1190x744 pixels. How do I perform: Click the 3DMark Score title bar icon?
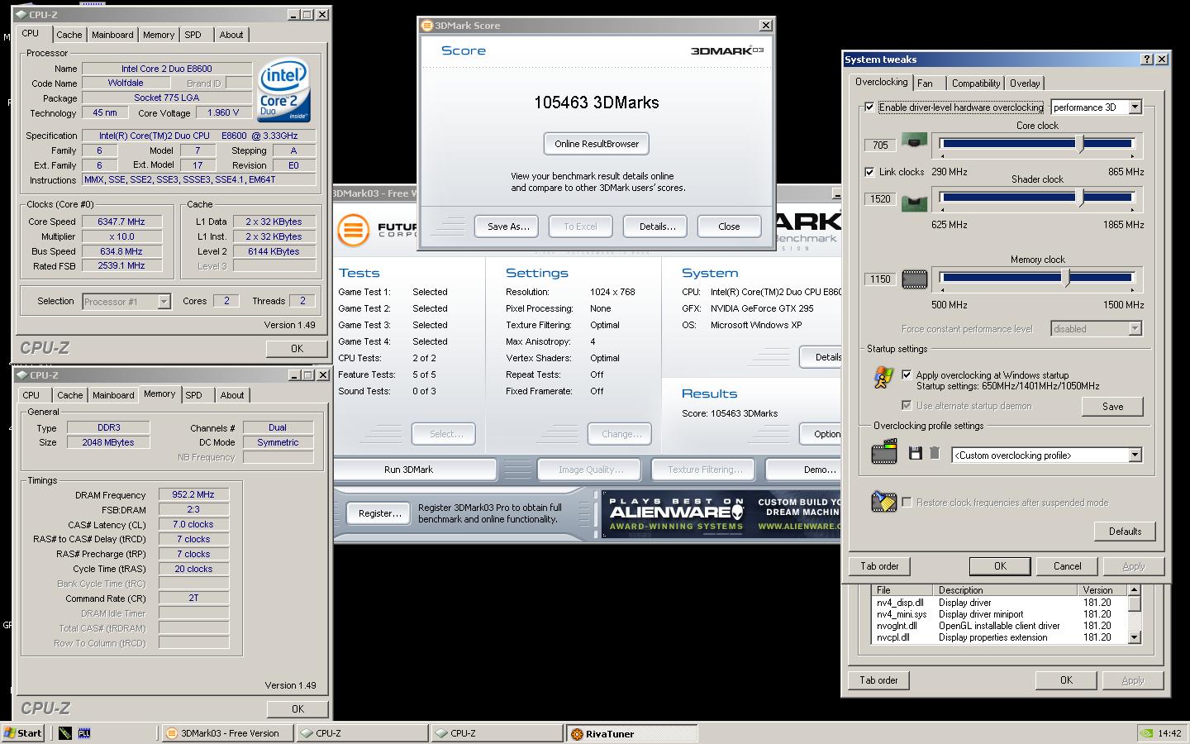coord(427,26)
